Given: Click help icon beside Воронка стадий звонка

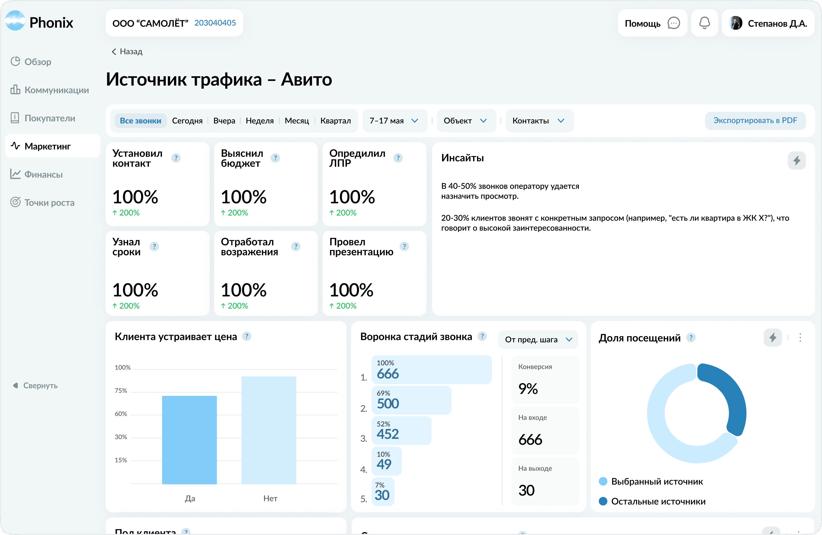Looking at the screenshot, I should coord(482,336).
